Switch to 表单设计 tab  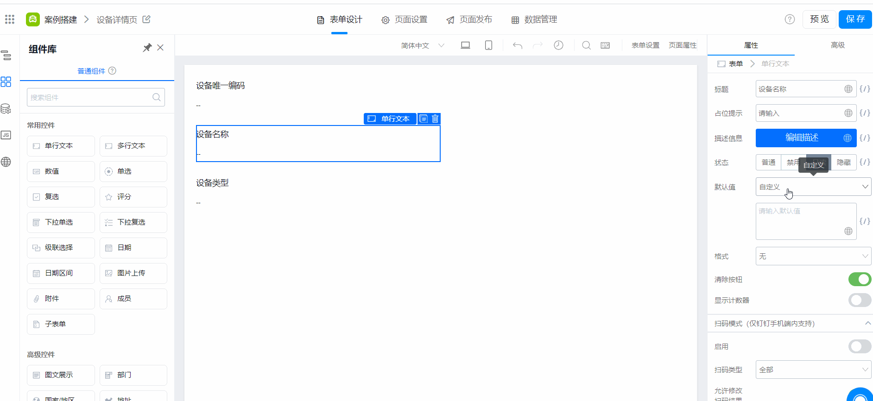point(340,19)
